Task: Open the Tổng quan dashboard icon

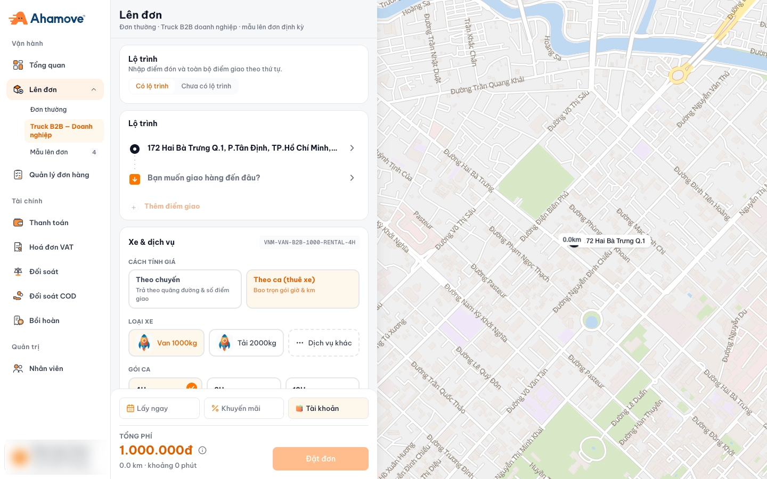Action: coord(18,65)
